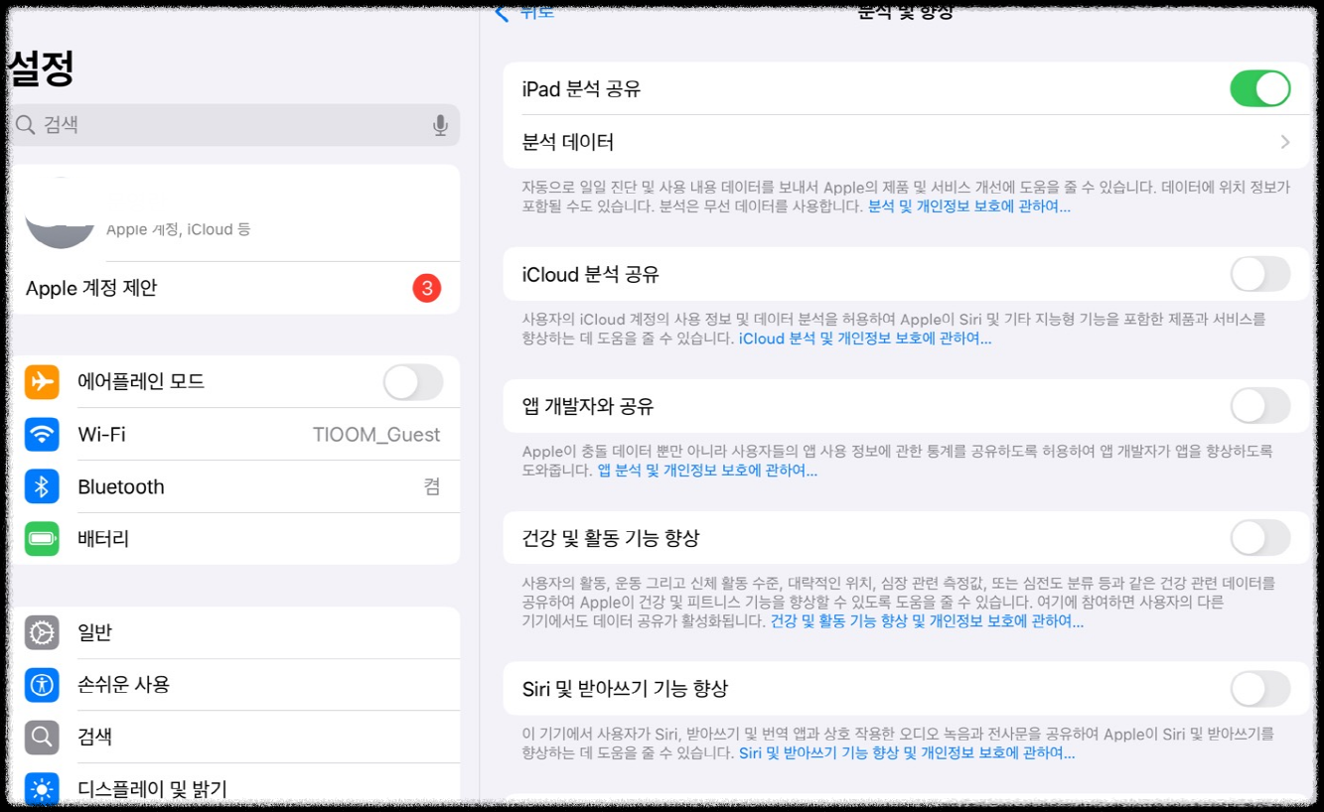Open 일반 via its gear icon
1324x812 pixels.
pyautogui.click(x=41, y=632)
